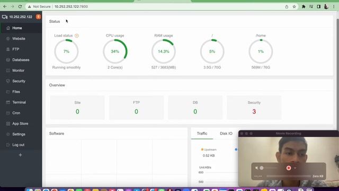Open the Security overview card showing 3

click(x=254, y=107)
